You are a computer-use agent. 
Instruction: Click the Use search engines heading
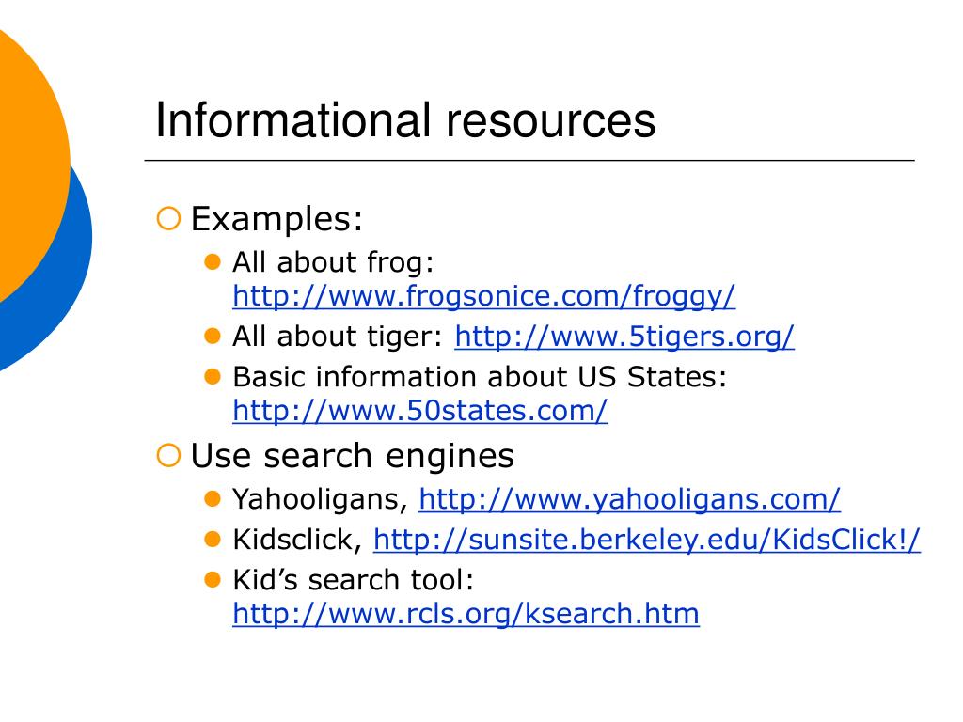tap(353, 457)
